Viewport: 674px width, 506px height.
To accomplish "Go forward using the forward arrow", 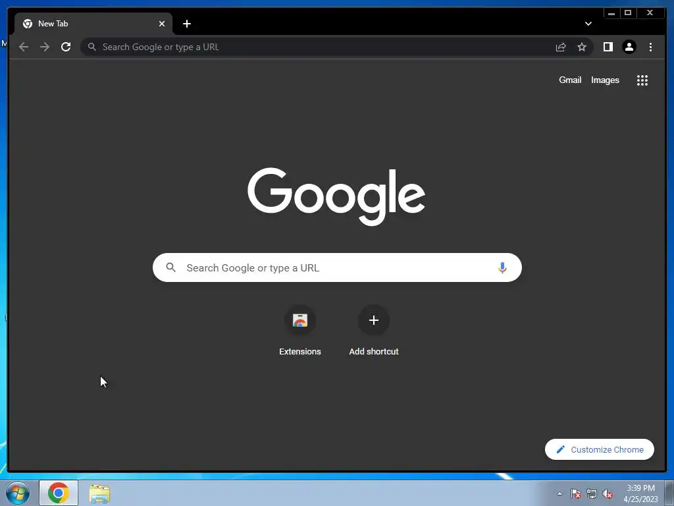I will [x=45, y=47].
